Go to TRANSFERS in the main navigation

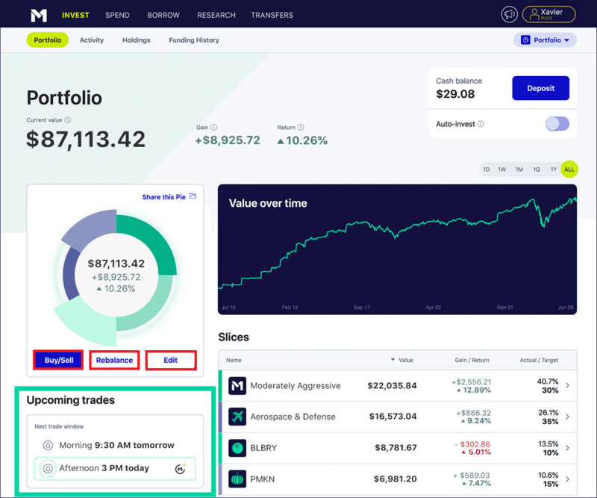pyautogui.click(x=272, y=15)
